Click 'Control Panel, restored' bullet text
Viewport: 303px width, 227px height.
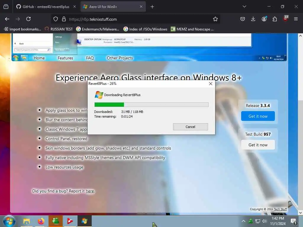pos(66,139)
